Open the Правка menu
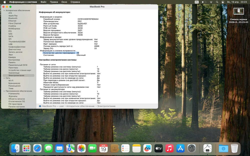The image size is (250, 156). pyautogui.click(x=54, y=2)
